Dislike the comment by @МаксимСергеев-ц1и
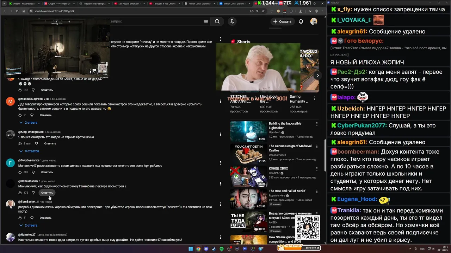451x253 pixels. click(32, 115)
